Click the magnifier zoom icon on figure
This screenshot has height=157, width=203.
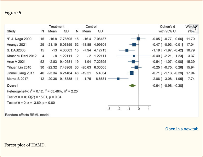pos(194,28)
